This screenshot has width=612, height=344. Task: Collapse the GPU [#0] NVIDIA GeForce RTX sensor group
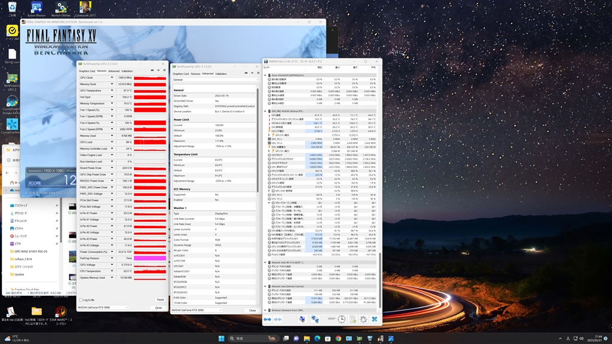pos(265,111)
